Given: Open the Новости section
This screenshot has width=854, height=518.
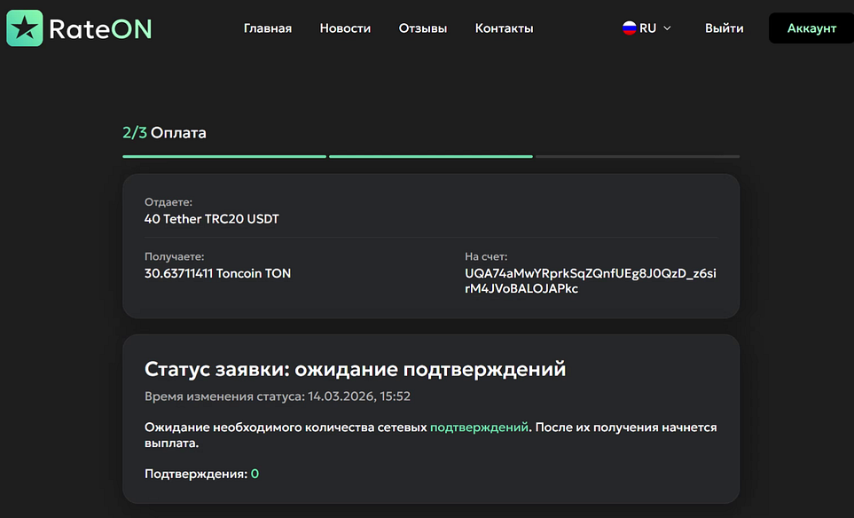Looking at the screenshot, I should (345, 28).
